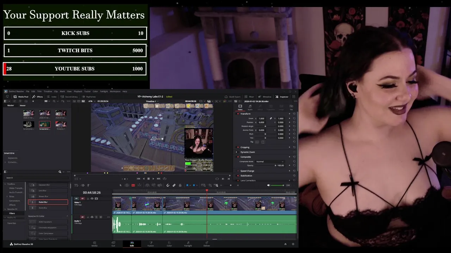
Task: Open the Keyframes panel
Action: click(89, 97)
